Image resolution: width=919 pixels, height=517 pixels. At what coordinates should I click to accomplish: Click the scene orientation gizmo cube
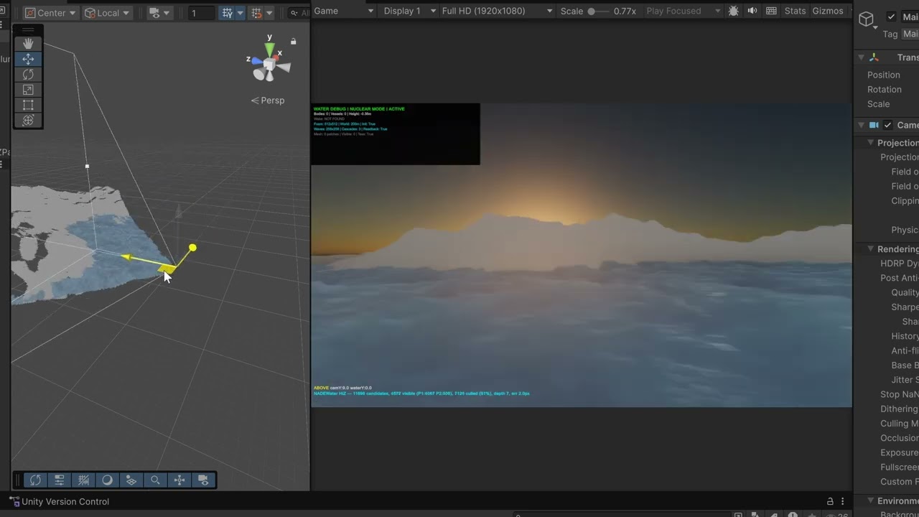click(269, 65)
